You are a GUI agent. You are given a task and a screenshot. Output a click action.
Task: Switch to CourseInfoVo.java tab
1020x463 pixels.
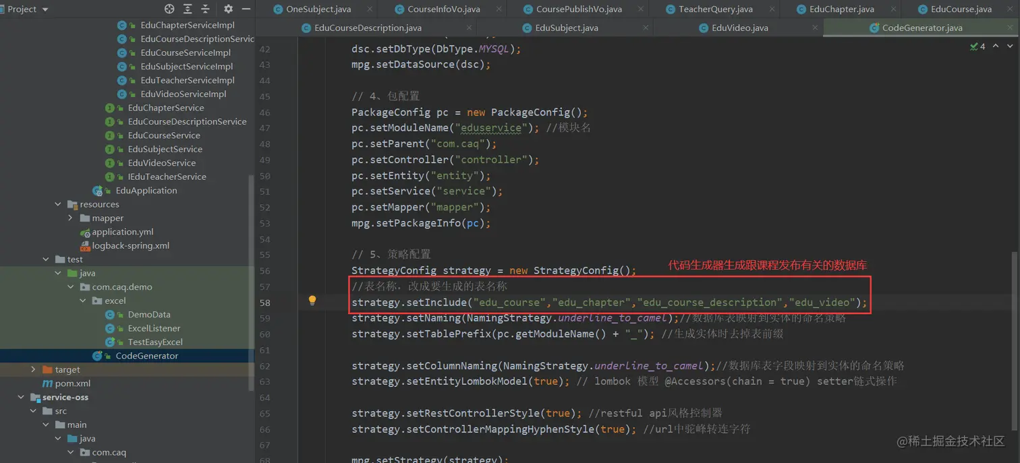click(x=444, y=9)
